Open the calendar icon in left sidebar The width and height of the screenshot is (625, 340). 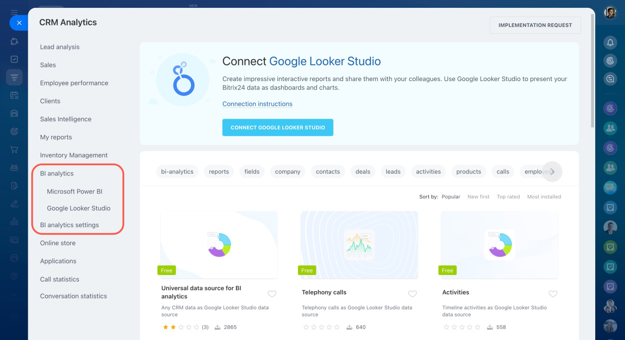coord(14,95)
